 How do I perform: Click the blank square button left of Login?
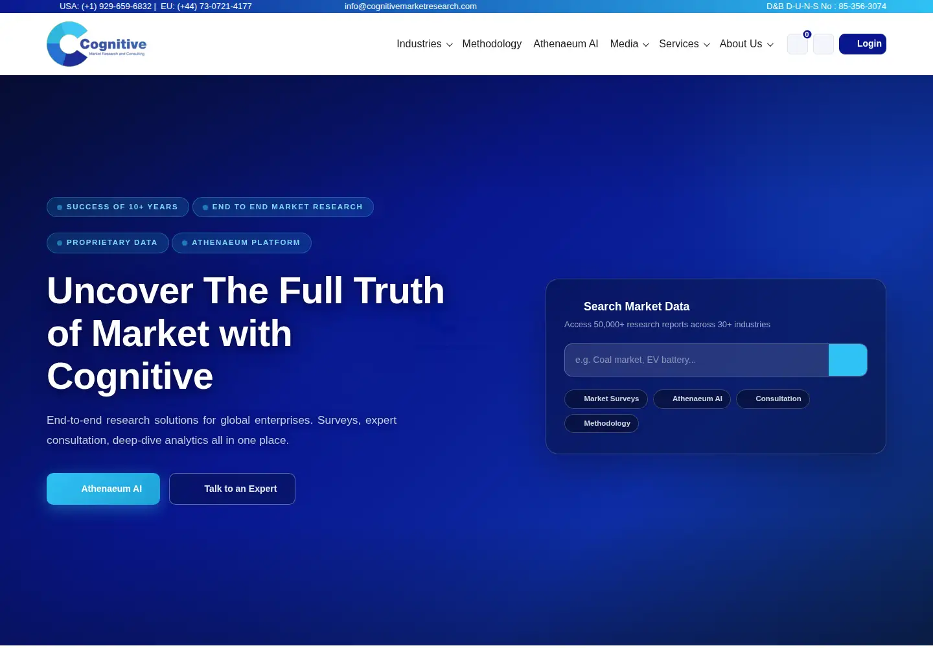824,44
